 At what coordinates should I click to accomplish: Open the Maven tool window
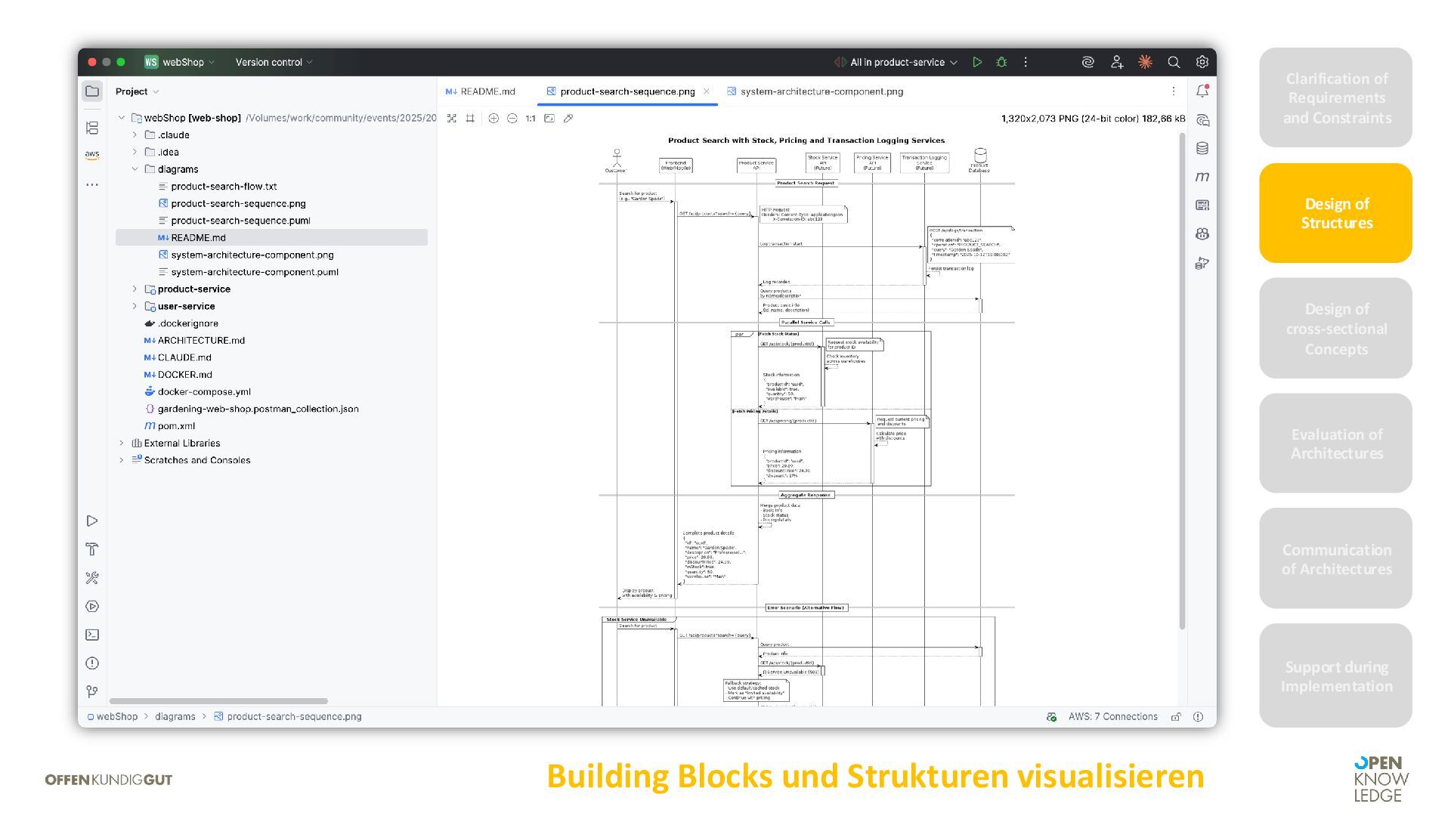coord(1202,177)
